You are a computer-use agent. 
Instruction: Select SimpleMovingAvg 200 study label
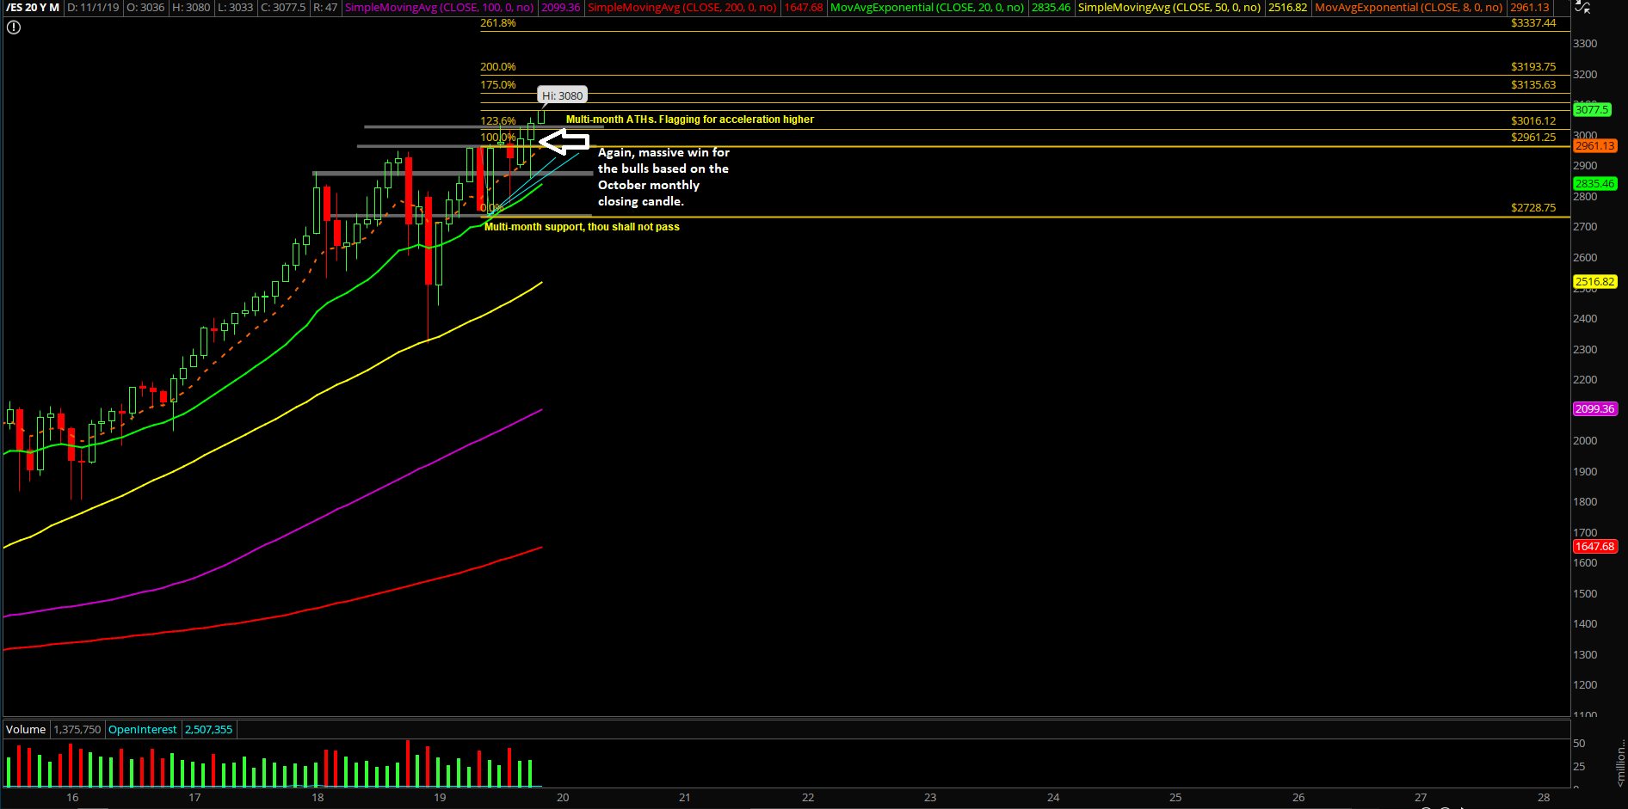pyautogui.click(x=681, y=7)
